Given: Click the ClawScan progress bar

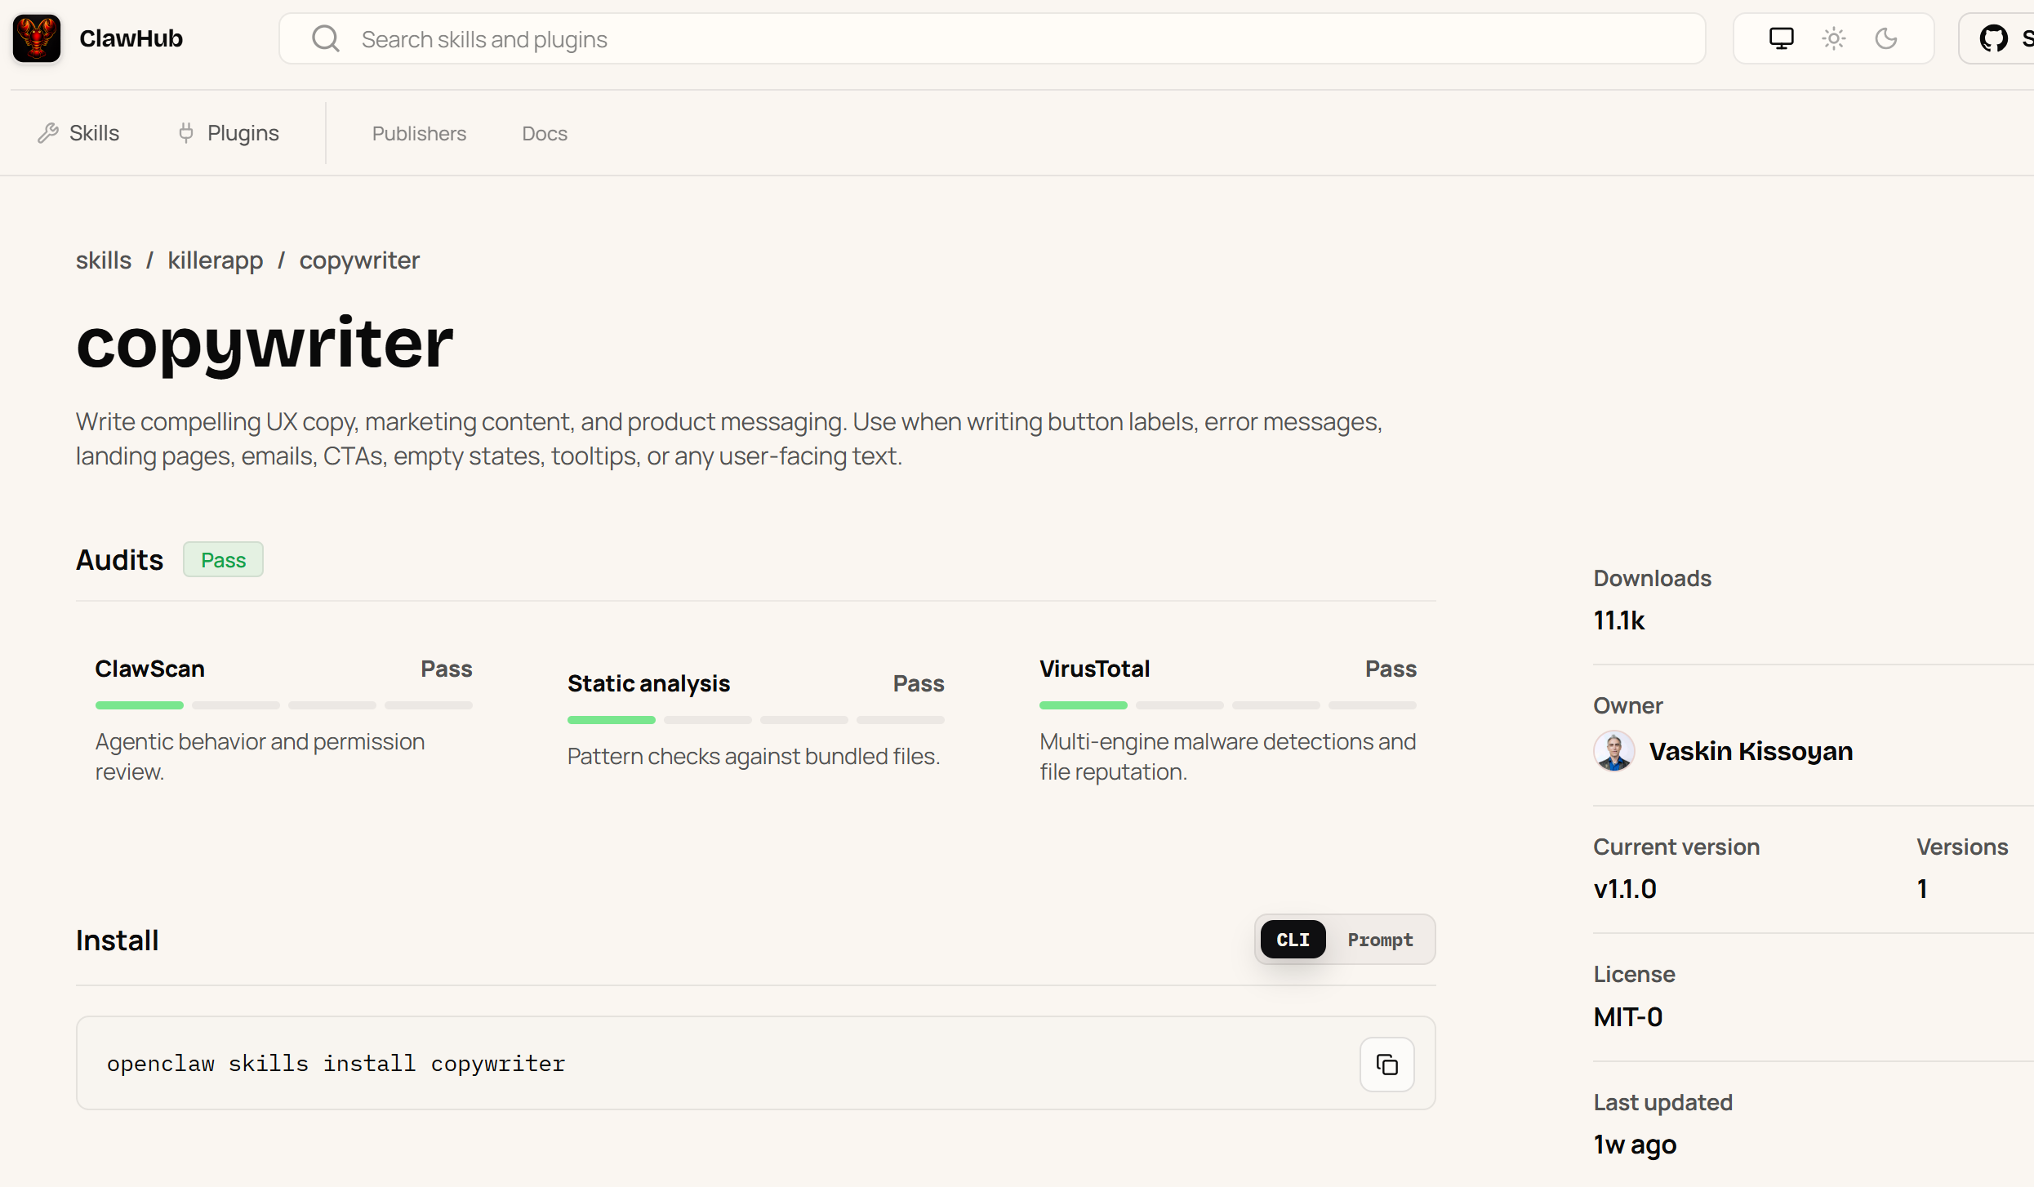Looking at the screenshot, I should point(283,705).
